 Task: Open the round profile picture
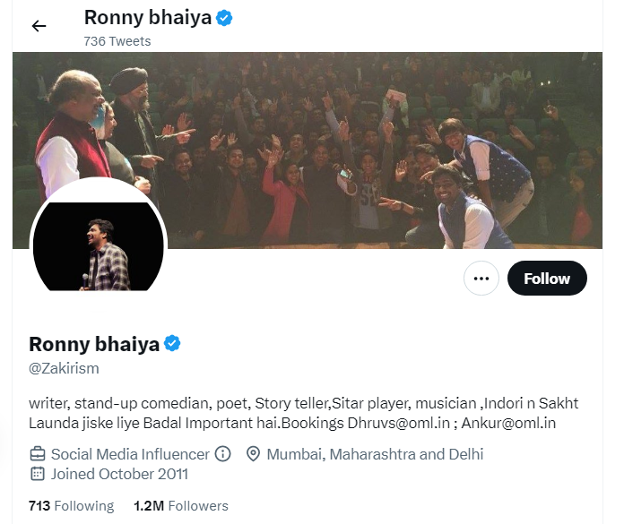(99, 242)
